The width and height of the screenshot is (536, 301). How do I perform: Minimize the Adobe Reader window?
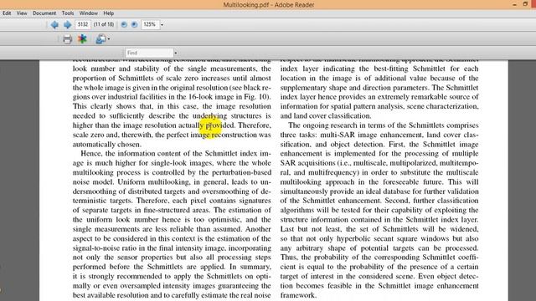click(x=514, y=4)
